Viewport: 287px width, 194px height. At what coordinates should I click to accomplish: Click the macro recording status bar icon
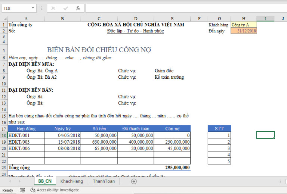[22, 190]
